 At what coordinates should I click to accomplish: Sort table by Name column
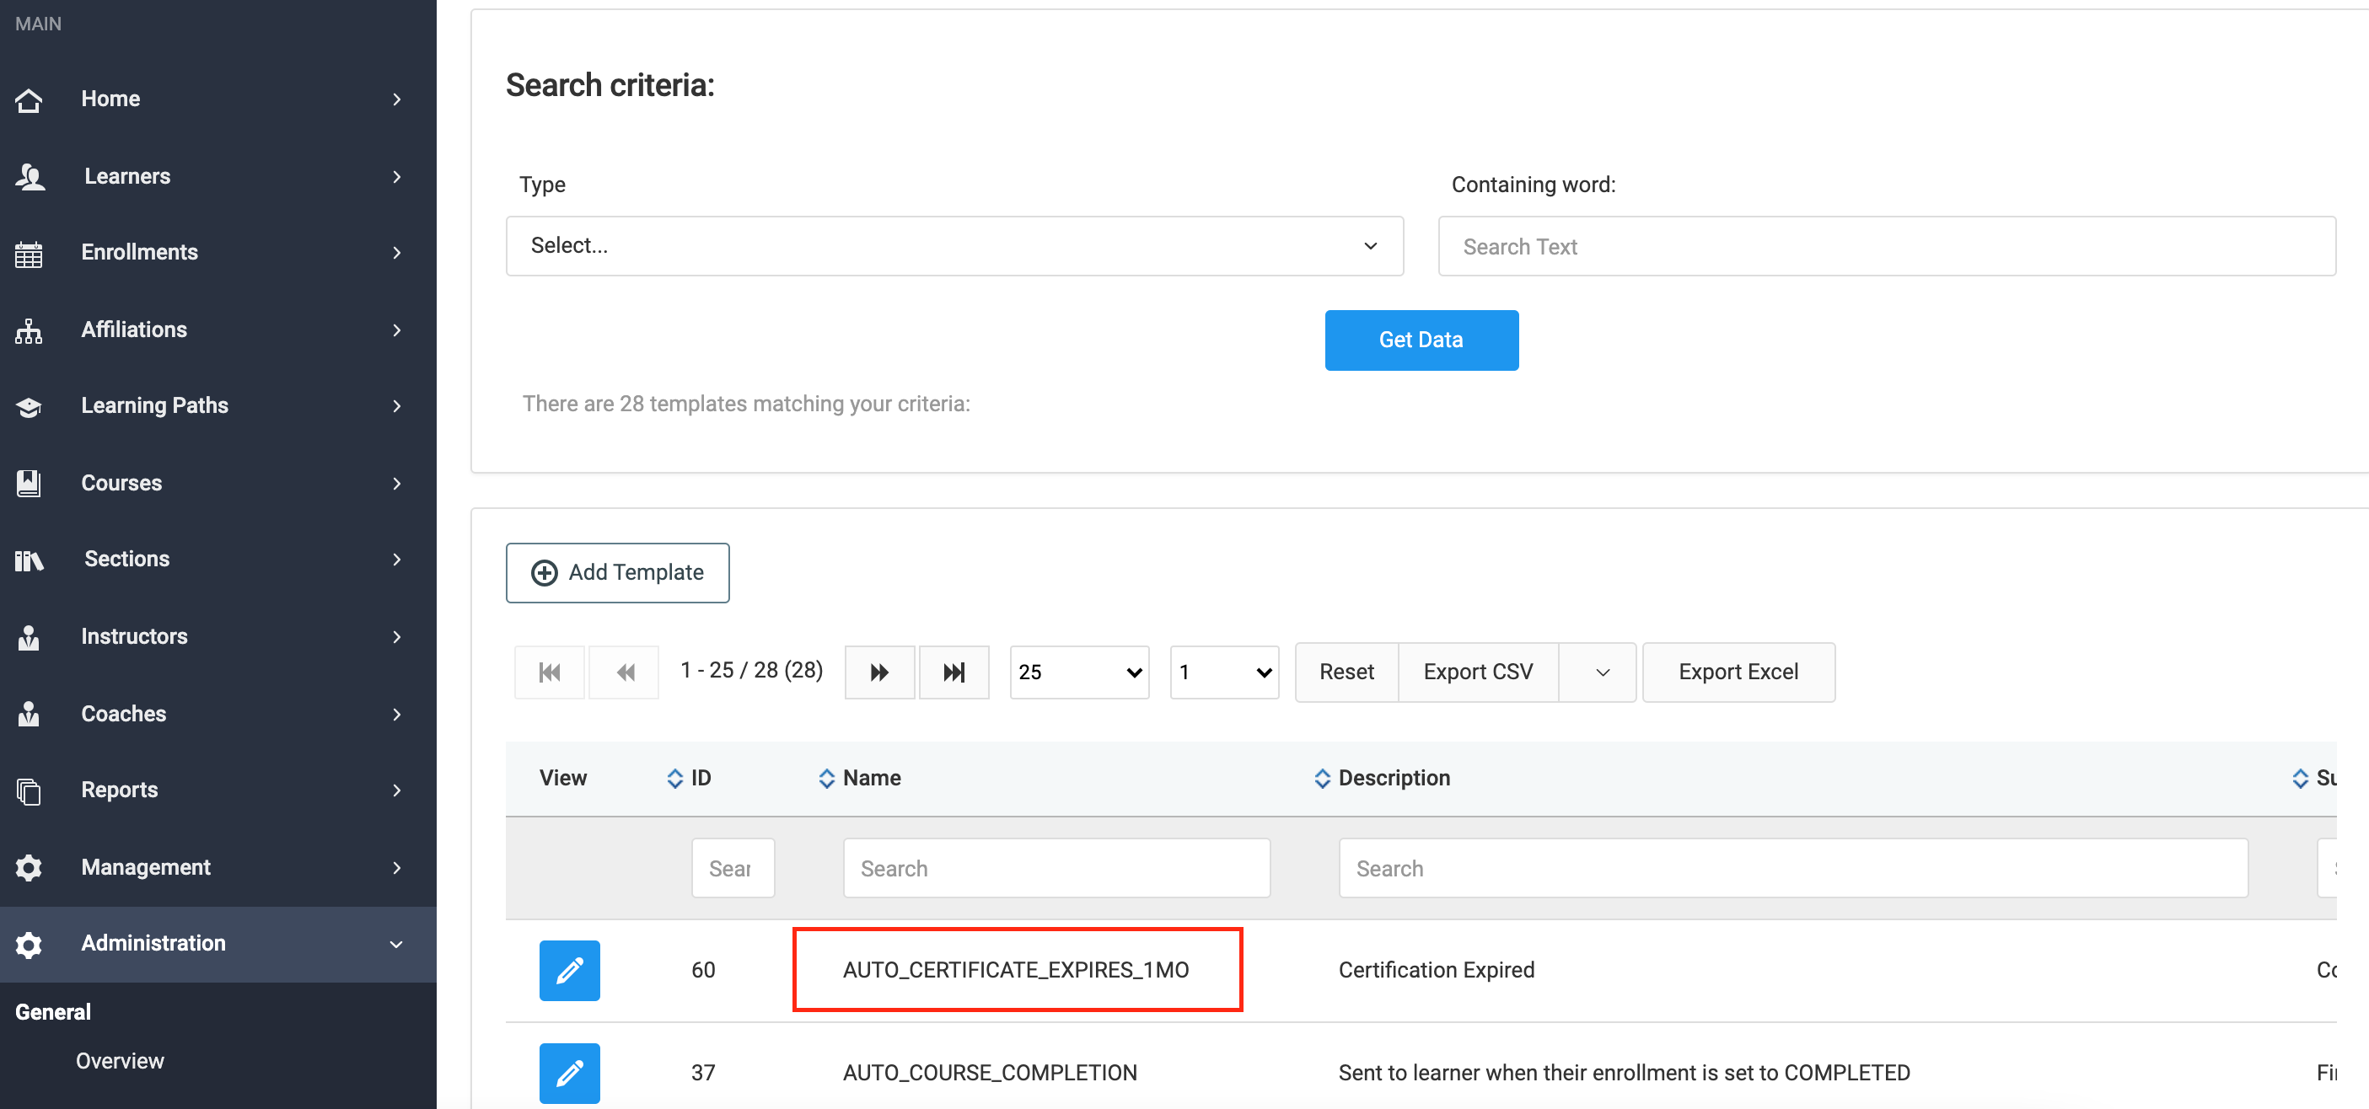click(860, 778)
